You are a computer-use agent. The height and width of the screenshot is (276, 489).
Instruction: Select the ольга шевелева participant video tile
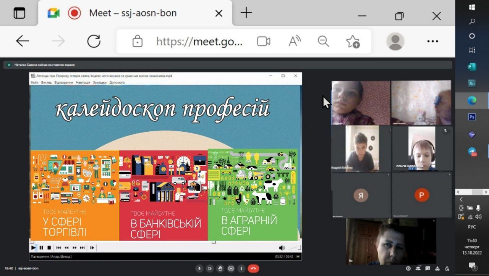pyautogui.click(x=422, y=149)
